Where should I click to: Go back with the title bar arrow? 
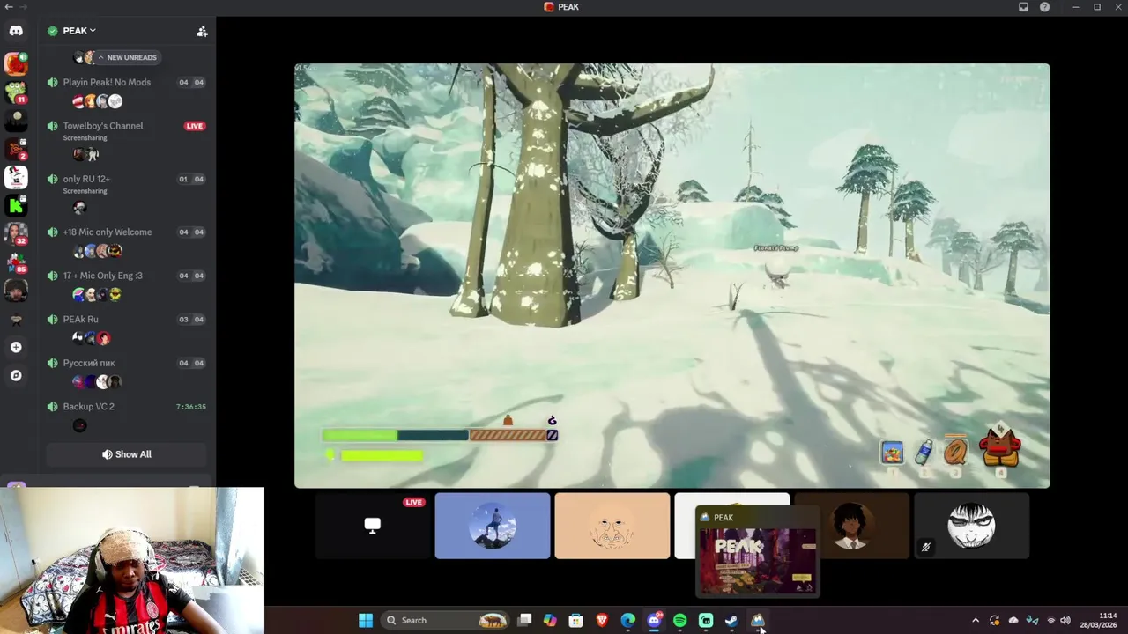tap(9, 7)
